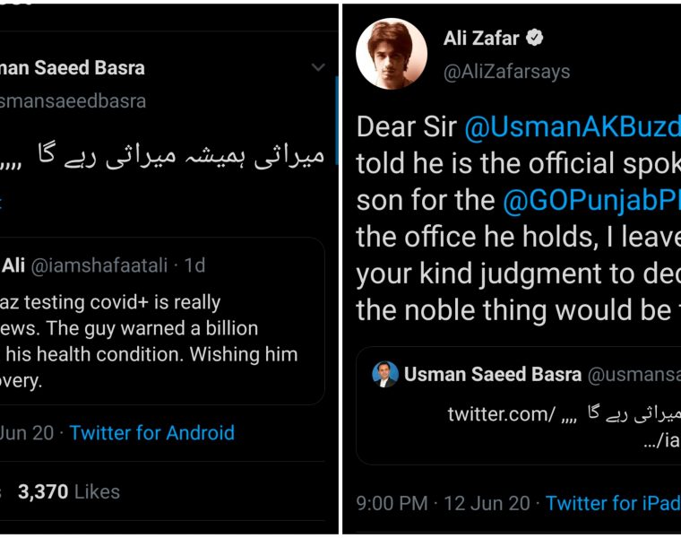681x538 pixels.
Task: Click Usman Saeed Basra name in quoted tweet
Action: pos(492,374)
